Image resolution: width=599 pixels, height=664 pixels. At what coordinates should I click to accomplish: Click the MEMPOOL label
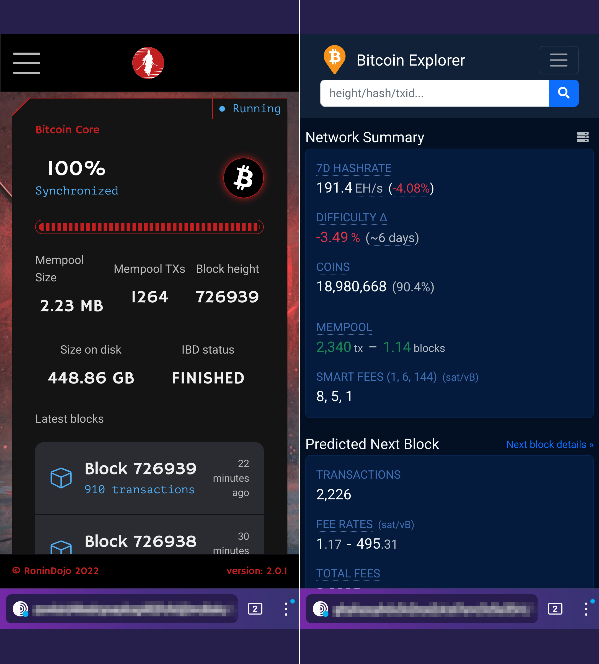coord(344,327)
